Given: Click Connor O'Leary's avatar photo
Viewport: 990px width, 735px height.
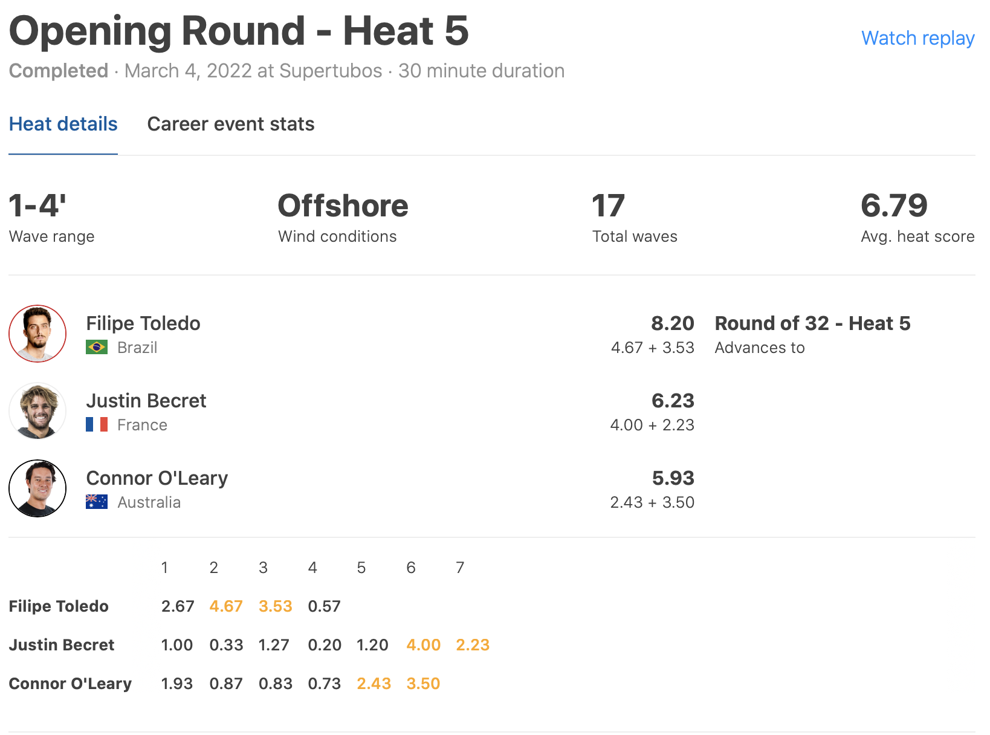Looking at the screenshot, I should 37,488.
